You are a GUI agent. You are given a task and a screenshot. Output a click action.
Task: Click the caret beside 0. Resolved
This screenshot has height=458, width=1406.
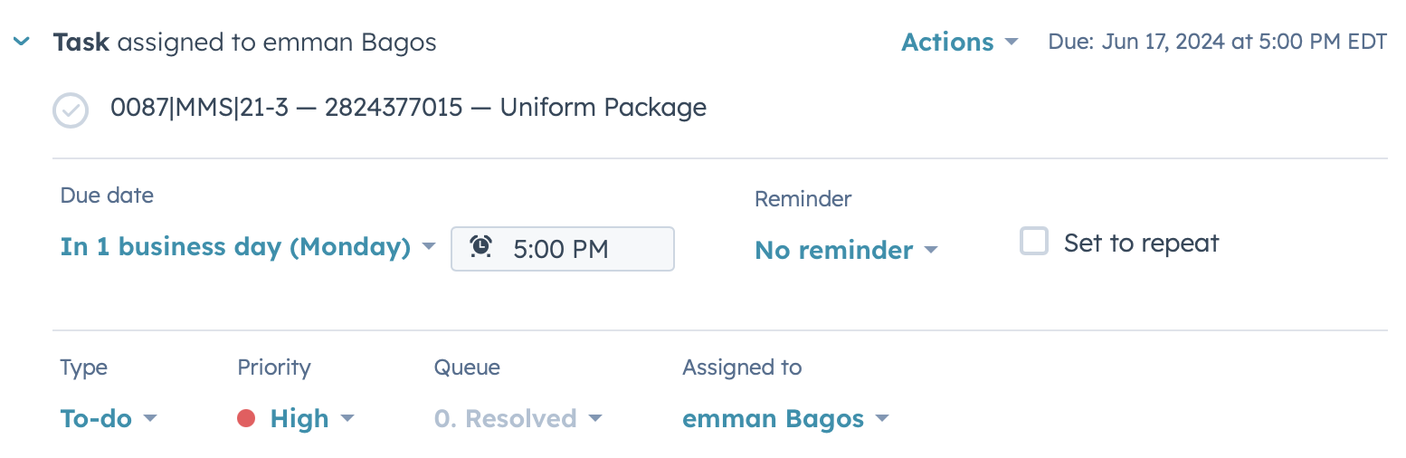[595, 419]
